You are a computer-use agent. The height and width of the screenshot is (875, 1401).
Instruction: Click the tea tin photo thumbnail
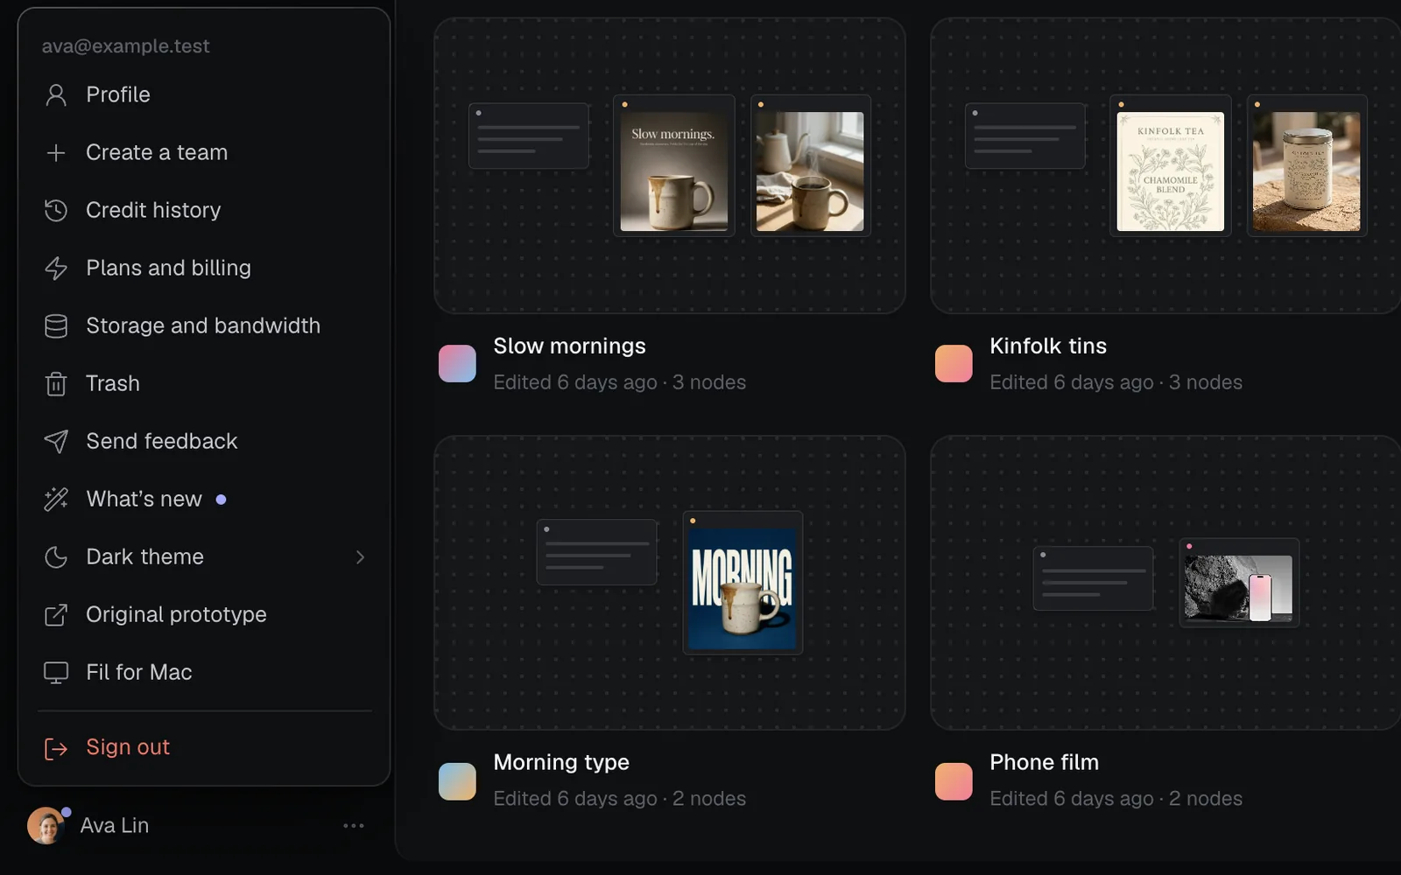click(x=1306, y=166)
